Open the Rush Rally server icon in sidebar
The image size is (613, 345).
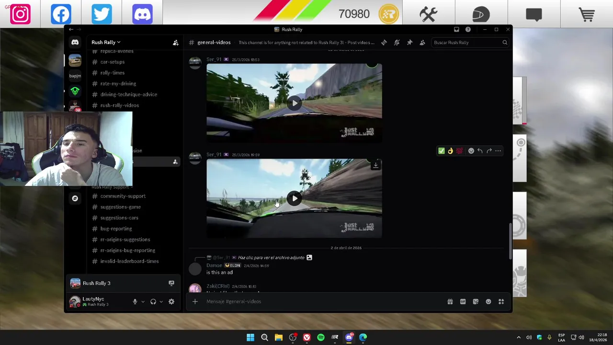coord(75,60)
